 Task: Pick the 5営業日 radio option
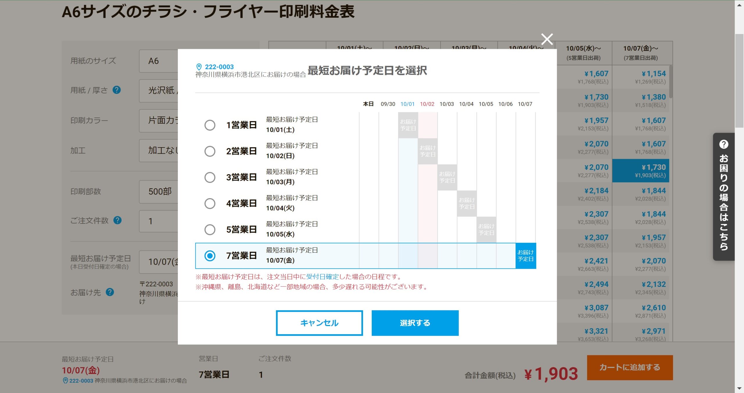pyautogui.click(x=210, y=230)
